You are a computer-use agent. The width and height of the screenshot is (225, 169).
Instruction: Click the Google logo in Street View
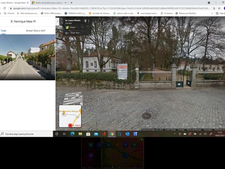[x=144, y=125]
